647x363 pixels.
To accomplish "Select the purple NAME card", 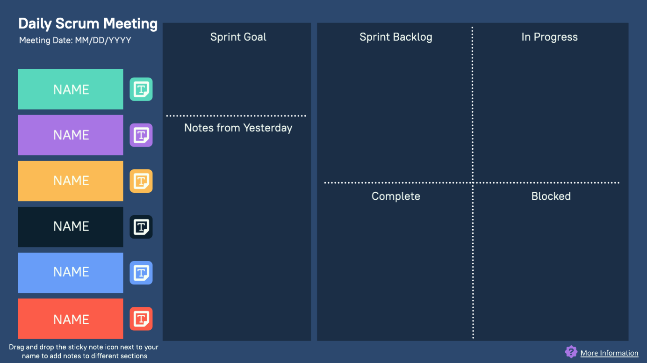I will pyautogui.click(x=71, y=135).
